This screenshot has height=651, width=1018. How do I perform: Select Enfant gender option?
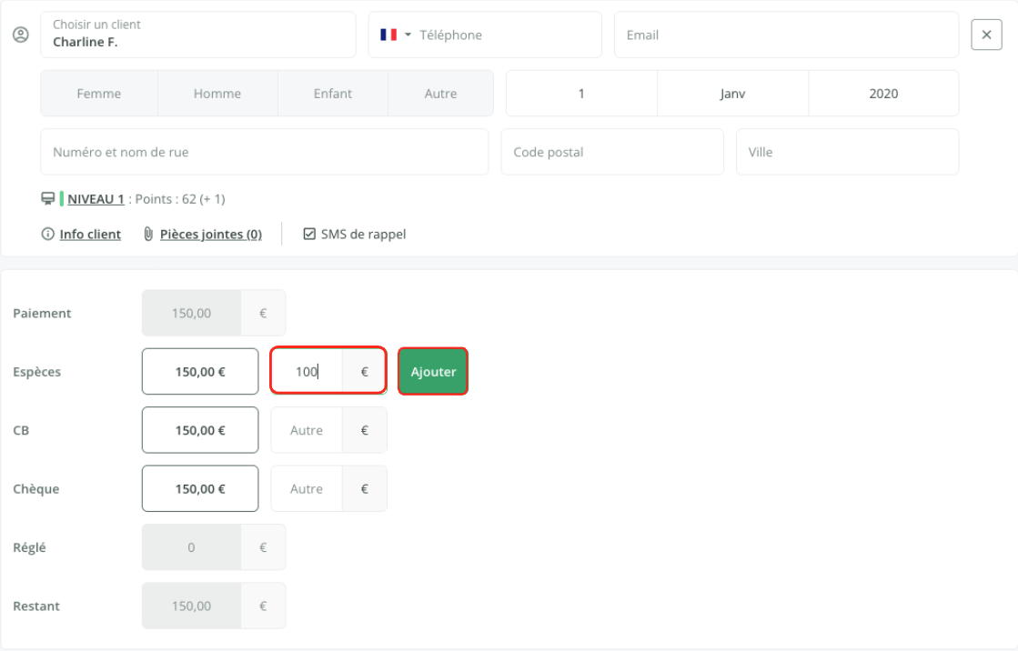(x=332, y=94)
